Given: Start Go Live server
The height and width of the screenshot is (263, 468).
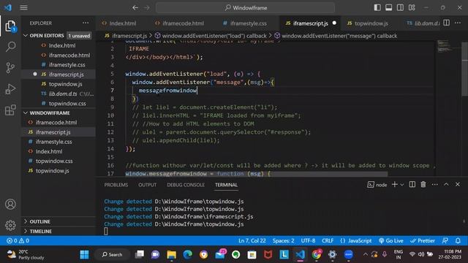Looking at the screenshot, I should point(391,240).
